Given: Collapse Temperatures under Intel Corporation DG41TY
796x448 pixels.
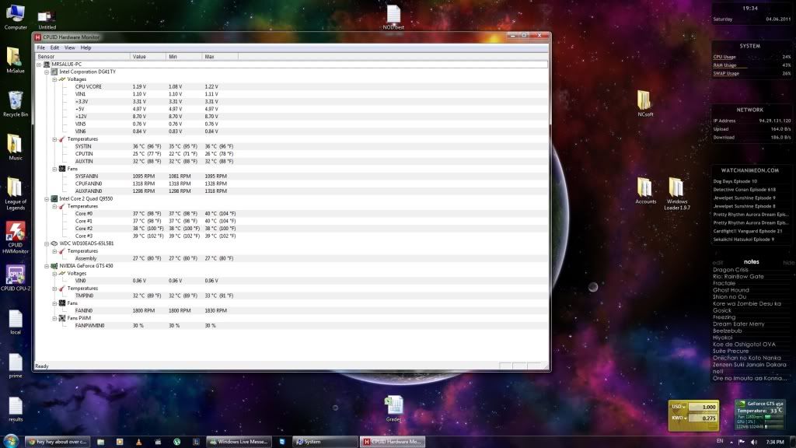Looking at the screenshot, I should coord(54,139).
